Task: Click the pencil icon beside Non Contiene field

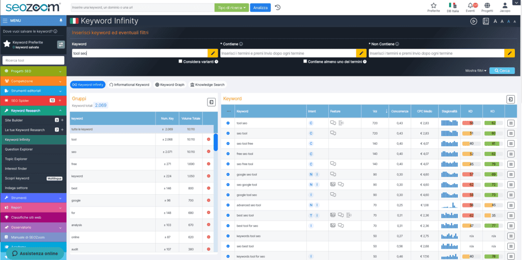Action: point(510,53)
